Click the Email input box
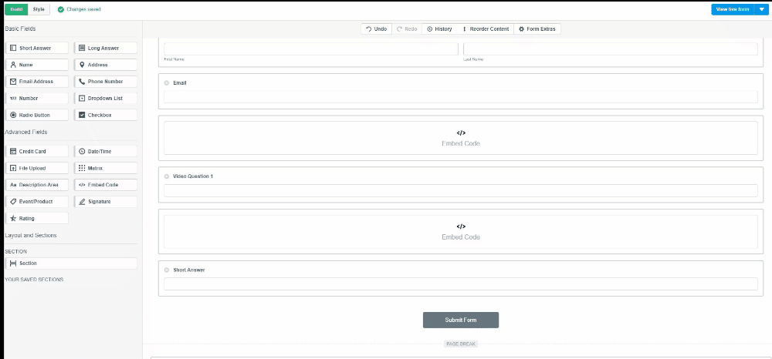This screenshot has width=772, height=359. 461,97
